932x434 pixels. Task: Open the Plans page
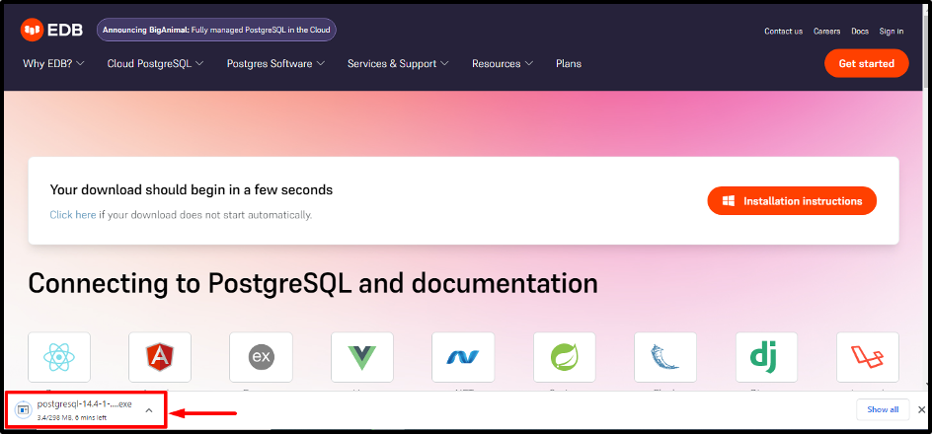[x=569, y=63]
